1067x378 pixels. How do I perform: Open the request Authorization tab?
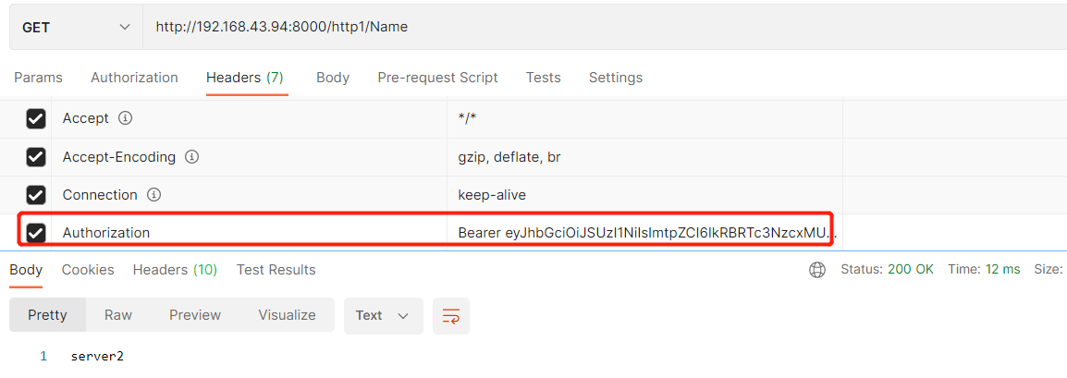[x=134, y=78]
